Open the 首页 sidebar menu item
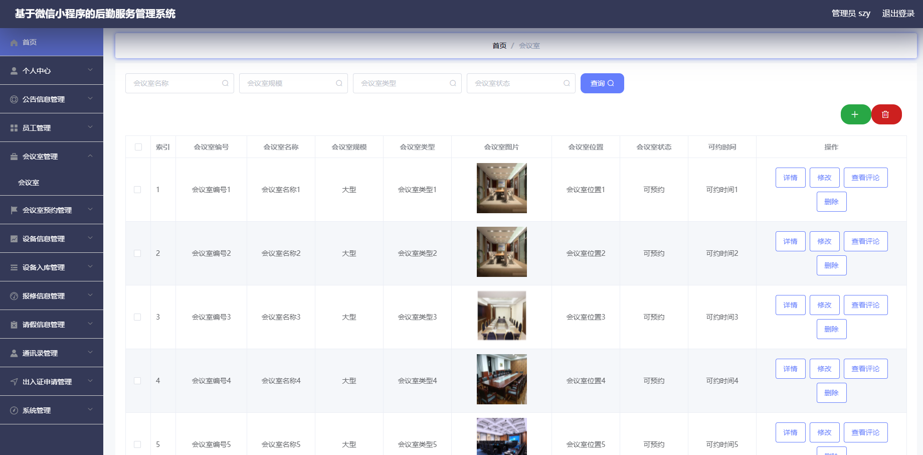This screenshot has height=455, width=923. pos(52,42)
